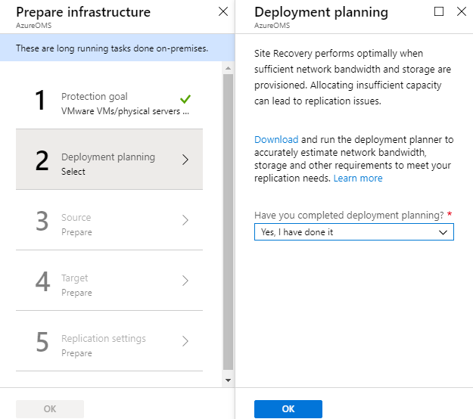Close the Deployment planning blade
473x419 pixels.
tap(461, 12)
